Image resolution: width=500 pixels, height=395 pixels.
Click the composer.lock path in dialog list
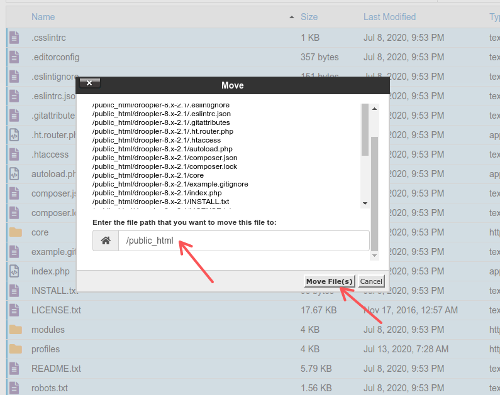165,166
